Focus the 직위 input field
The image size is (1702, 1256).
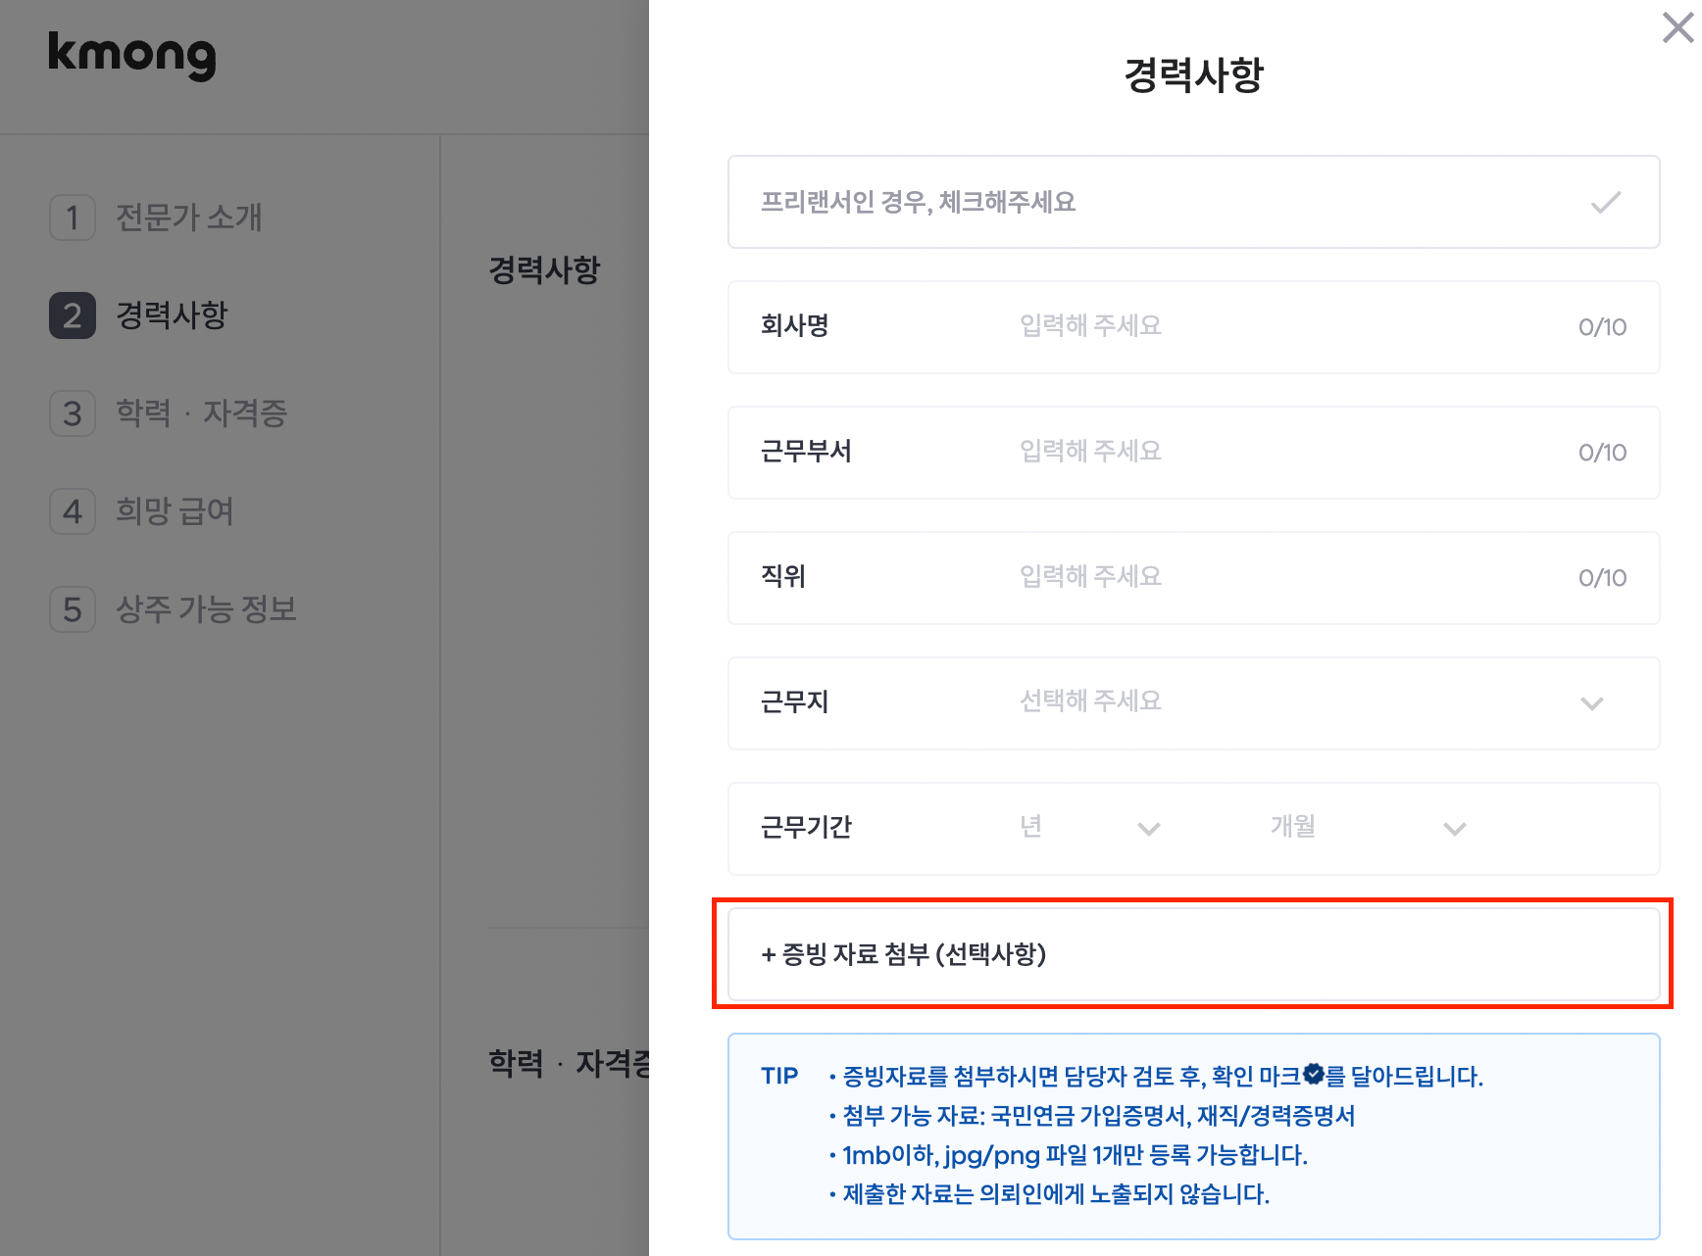point(1275,577)
